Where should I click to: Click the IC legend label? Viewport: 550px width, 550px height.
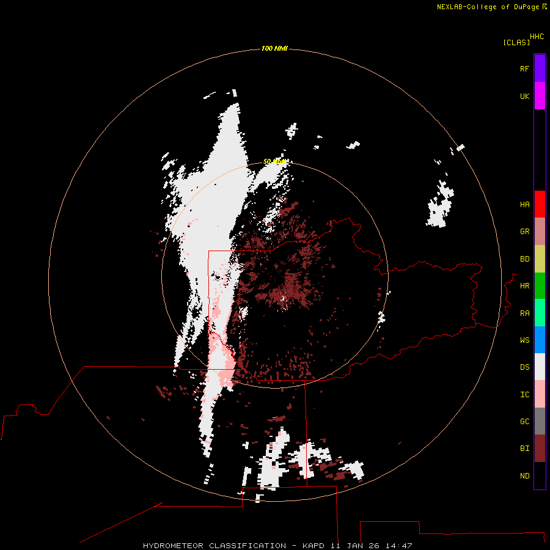(x=524, y=395)
